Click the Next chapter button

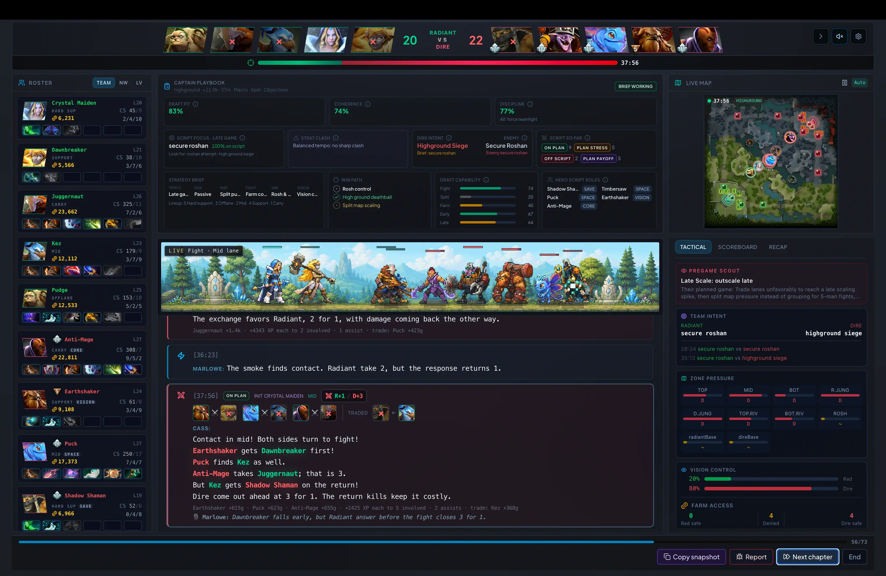pos(807,557)
